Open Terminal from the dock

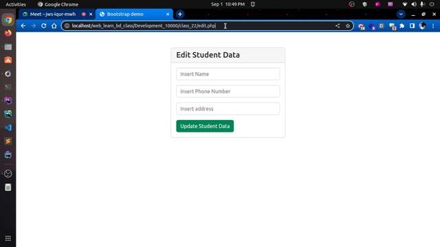[8, 87]
